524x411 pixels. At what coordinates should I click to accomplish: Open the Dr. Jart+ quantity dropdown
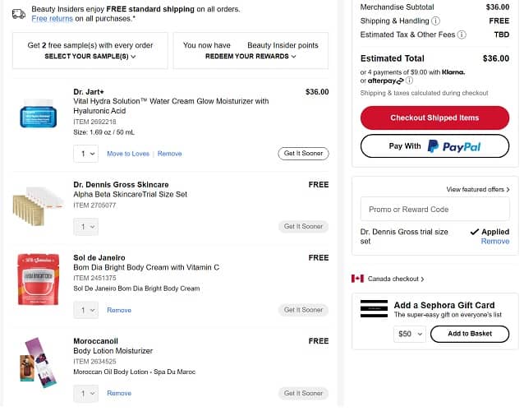pyautogui.click(x=85, y=154)
